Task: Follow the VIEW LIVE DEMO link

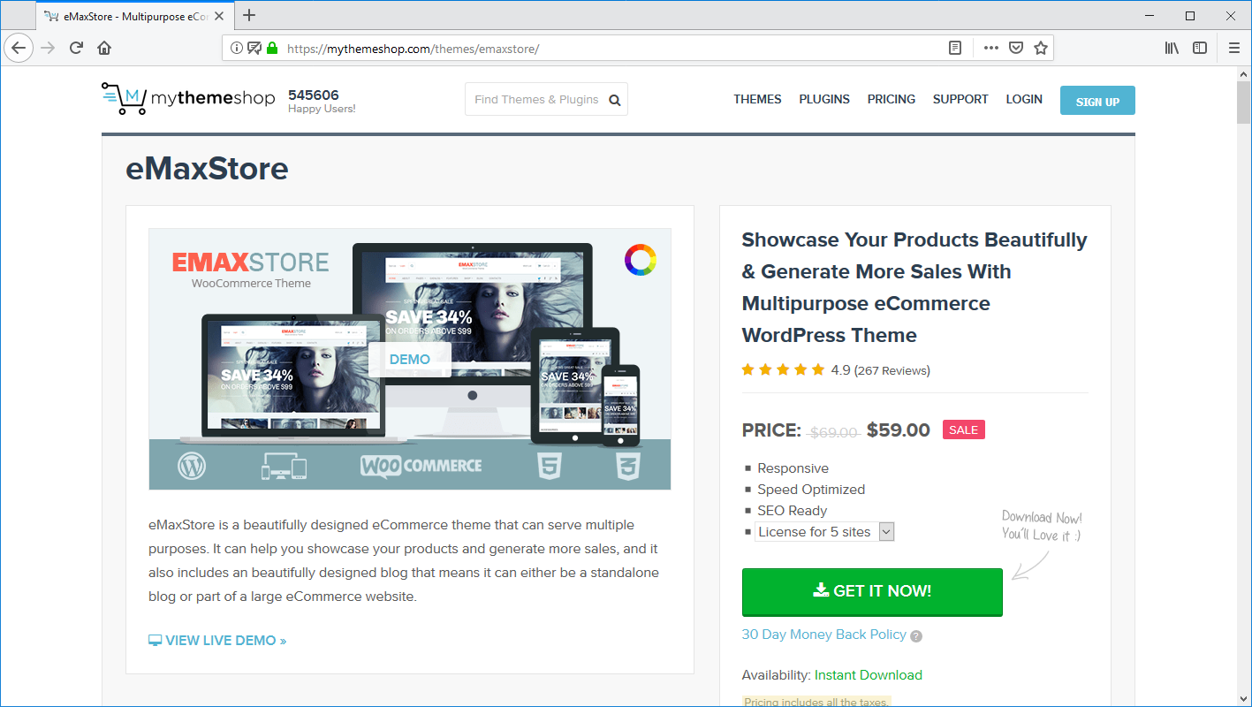Action: (217, 641)
